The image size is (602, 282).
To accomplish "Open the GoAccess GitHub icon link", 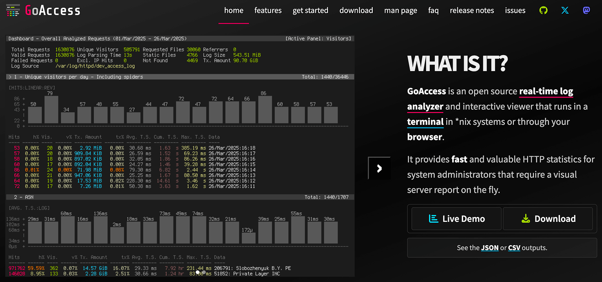I will tap(543, 10).
